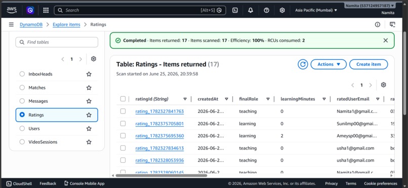Open item rating_1782375695360
The image size is (408, 188).
159,136
